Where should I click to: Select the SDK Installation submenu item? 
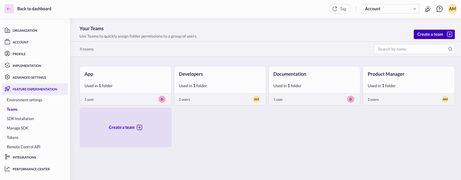coord(20,119)
